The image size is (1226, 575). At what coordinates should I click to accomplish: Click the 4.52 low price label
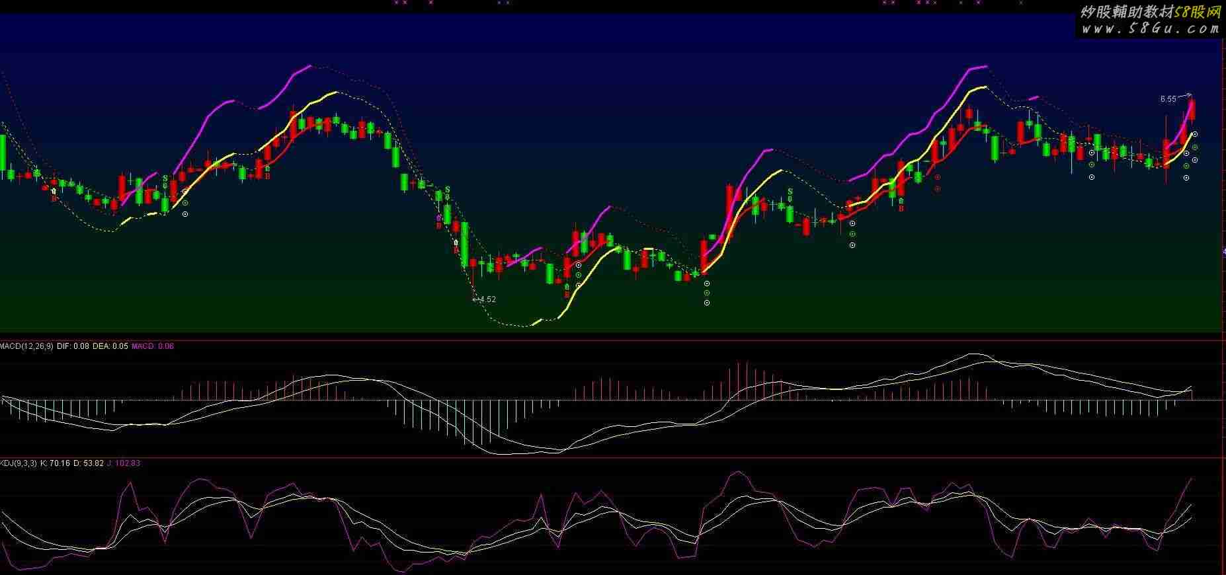tap(487, 299)
